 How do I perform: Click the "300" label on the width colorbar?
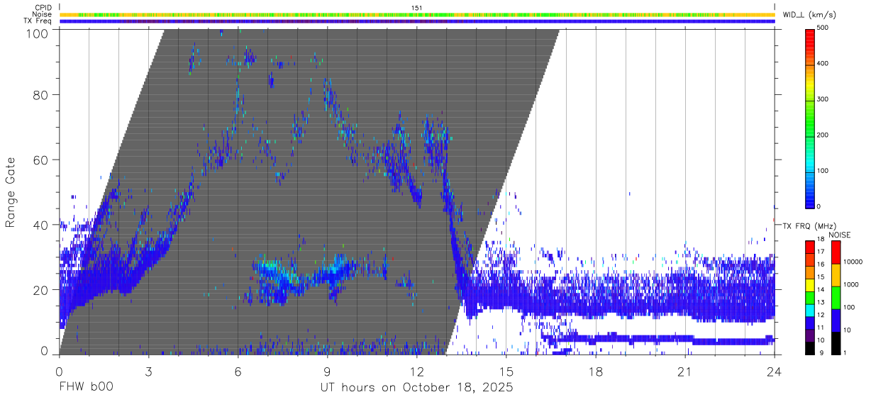tap(823, 100)
